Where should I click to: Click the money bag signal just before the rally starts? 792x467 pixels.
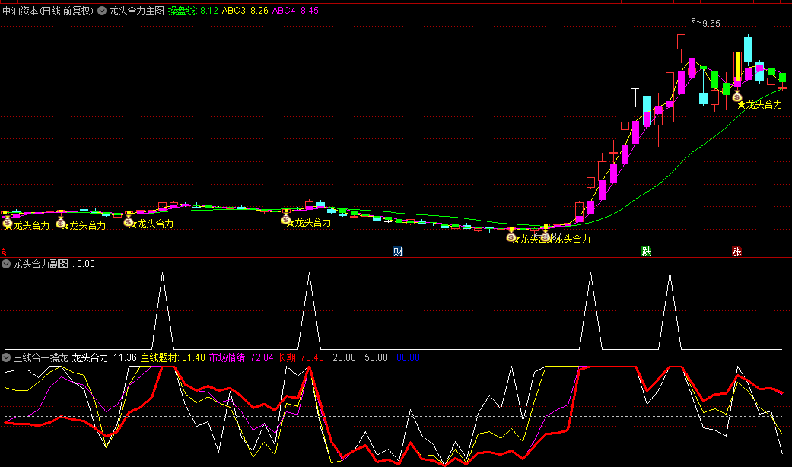pos(545,236)
